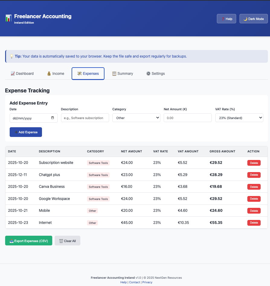Click the Description input field

[x=85, y=118]
